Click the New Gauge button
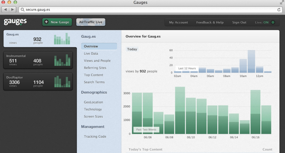 coord(57,22)
